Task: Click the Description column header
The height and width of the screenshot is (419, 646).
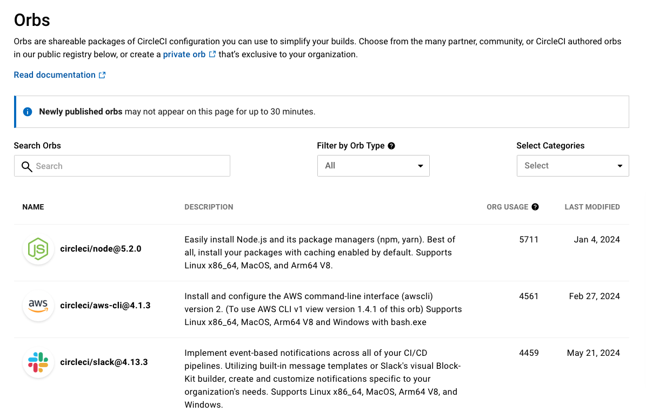Action: [x=209, y=207]
